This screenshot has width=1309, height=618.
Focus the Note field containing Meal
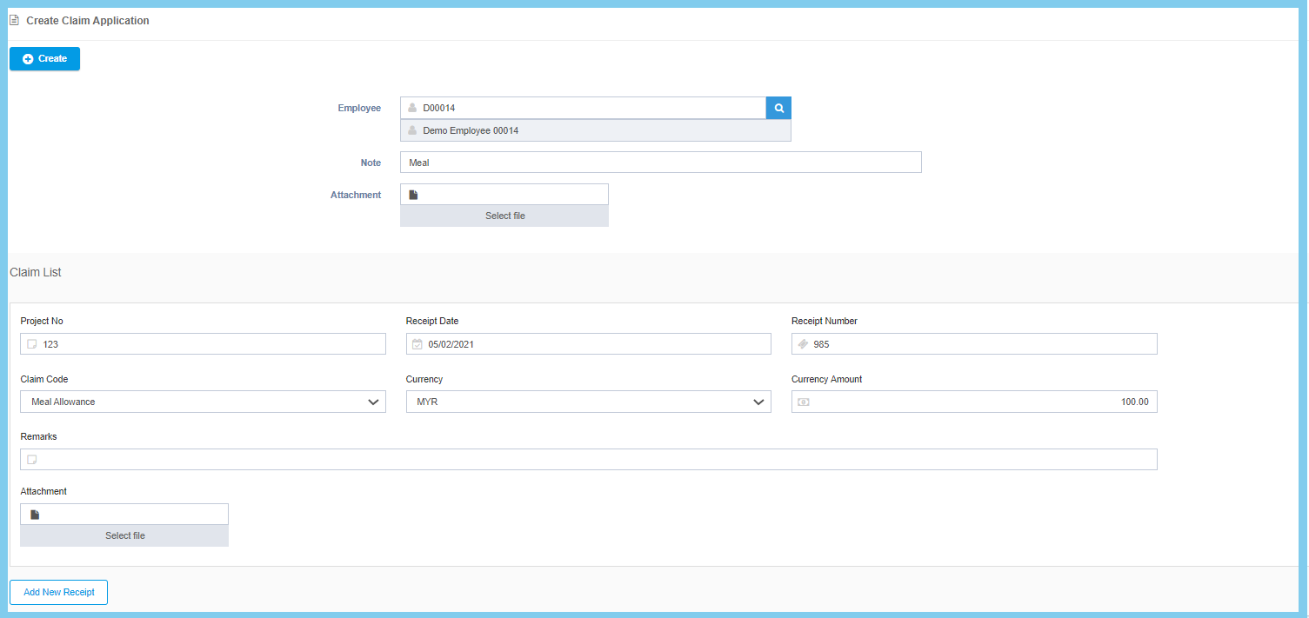[x=661, y=163]
